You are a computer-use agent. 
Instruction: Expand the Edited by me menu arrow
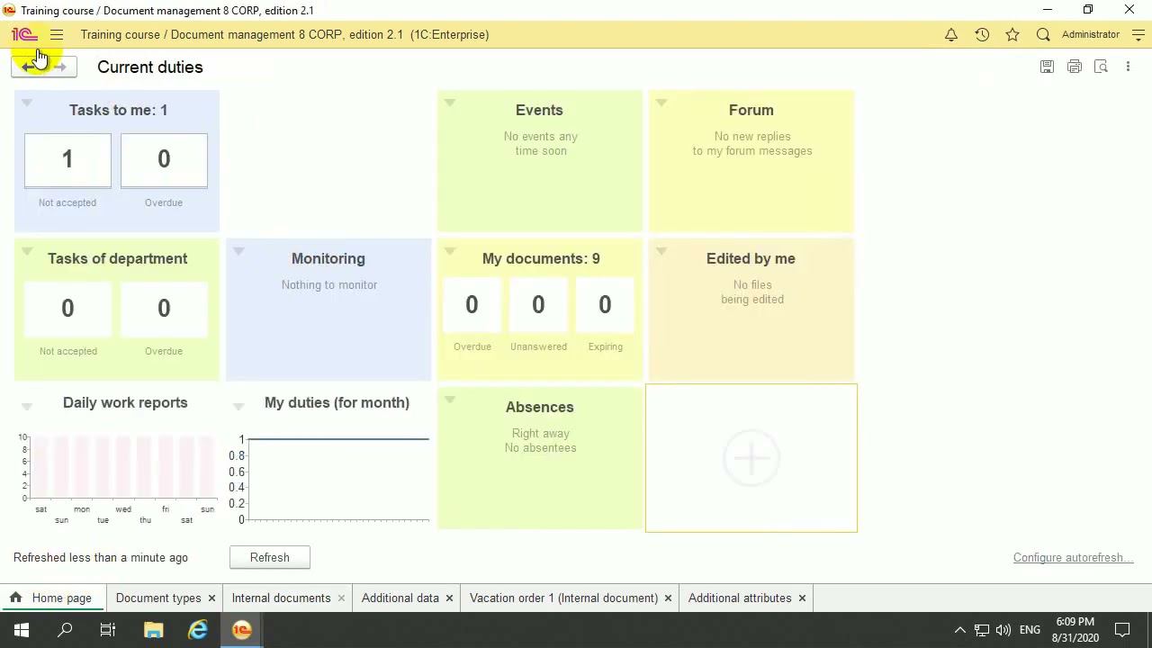tap(661, 251)
